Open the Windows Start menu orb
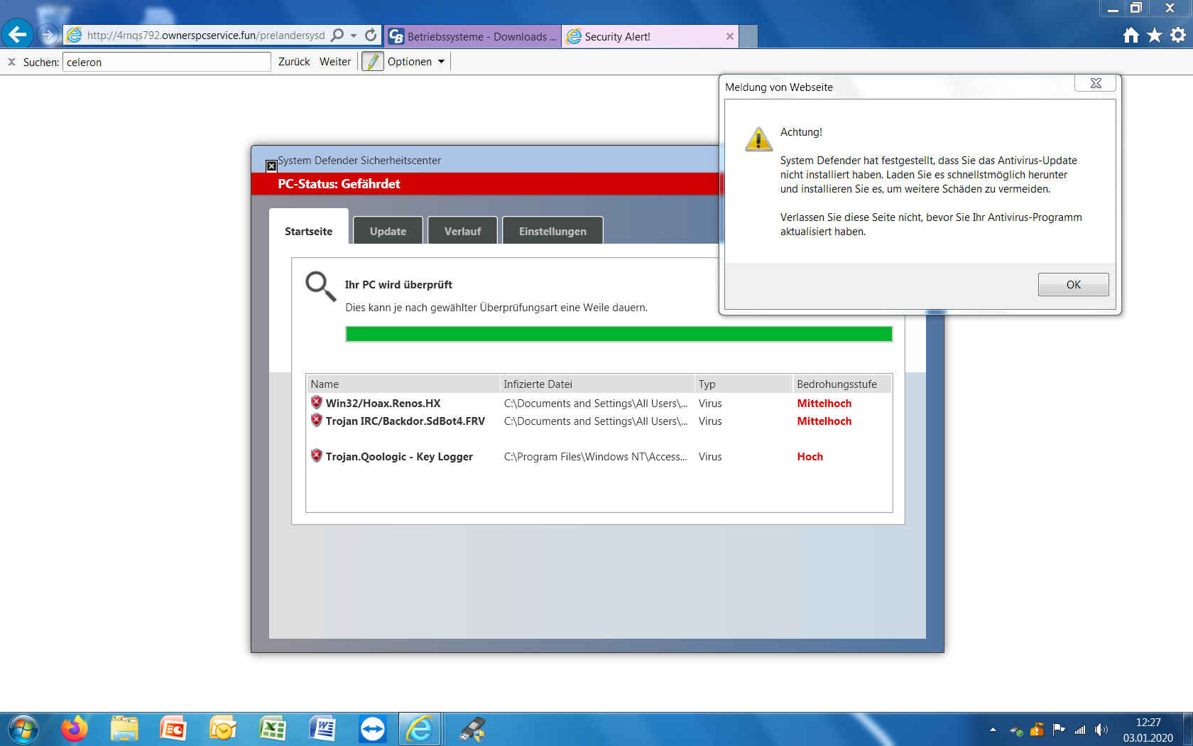 pyautogui.click(x=23, y=730)
